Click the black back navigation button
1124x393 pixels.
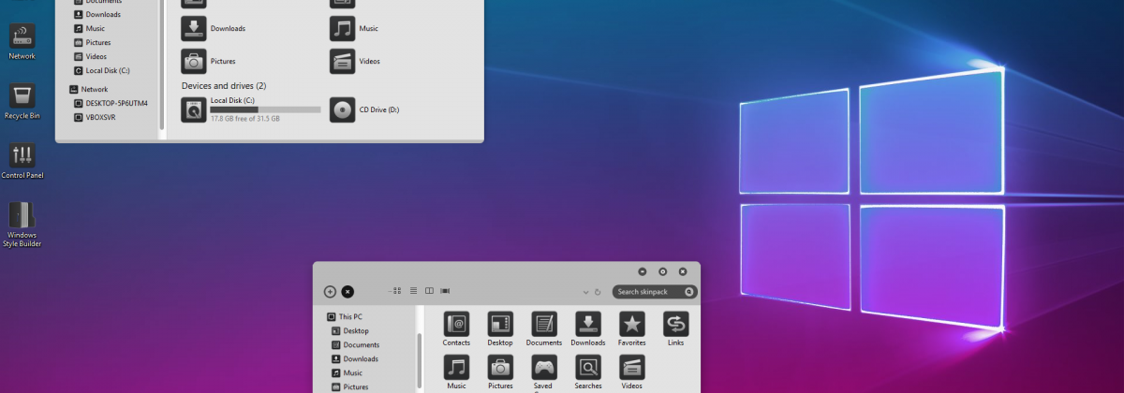(x=348, y=292)
